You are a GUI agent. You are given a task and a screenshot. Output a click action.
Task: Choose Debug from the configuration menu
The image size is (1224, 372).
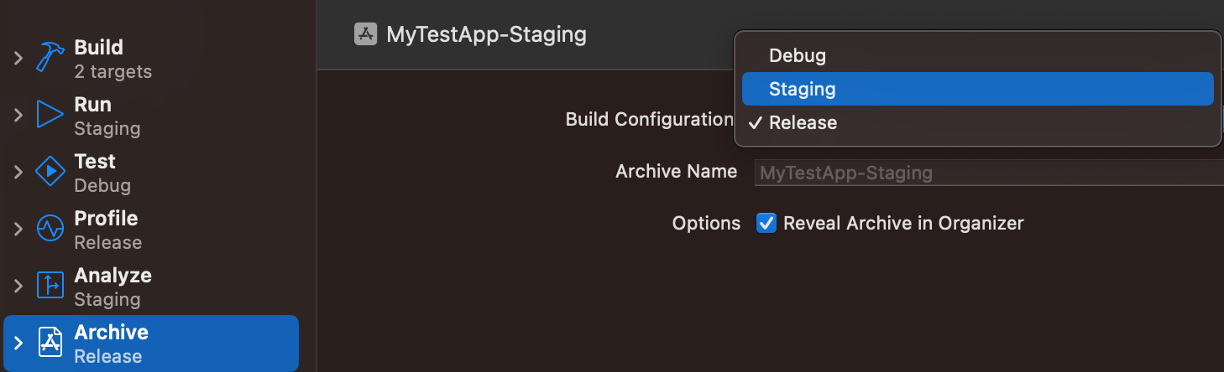pyautogui.click(x=798, y=55)
